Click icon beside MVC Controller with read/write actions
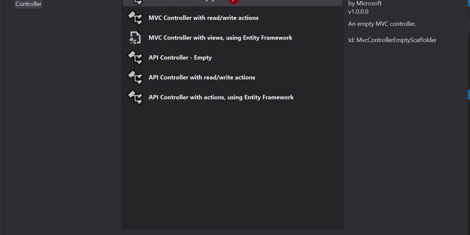 pyautogui.click(x=135, y=18)
